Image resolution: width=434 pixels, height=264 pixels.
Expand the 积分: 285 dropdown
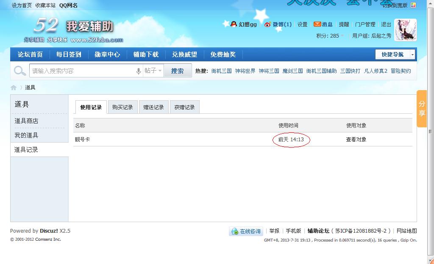330,36
